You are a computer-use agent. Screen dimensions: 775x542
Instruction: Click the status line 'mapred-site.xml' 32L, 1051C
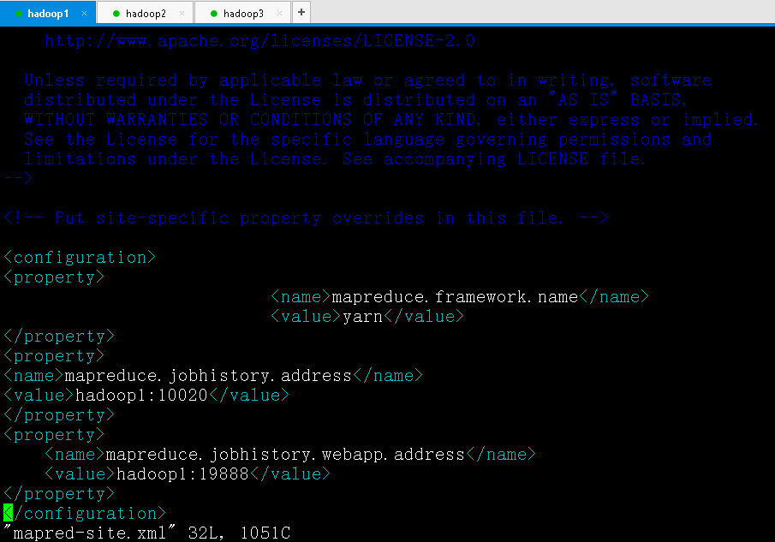pyautogui.click(x=146, y=533)
